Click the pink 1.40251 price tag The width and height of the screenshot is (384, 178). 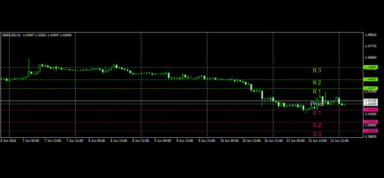(x=371, y=122)
